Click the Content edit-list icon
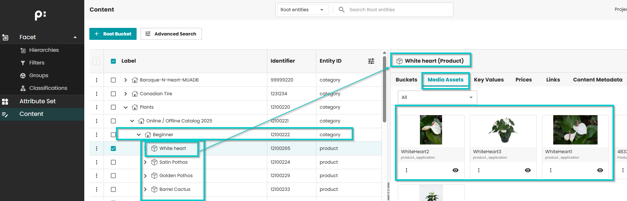The image size is (627, 201). [x=5, y=114]
